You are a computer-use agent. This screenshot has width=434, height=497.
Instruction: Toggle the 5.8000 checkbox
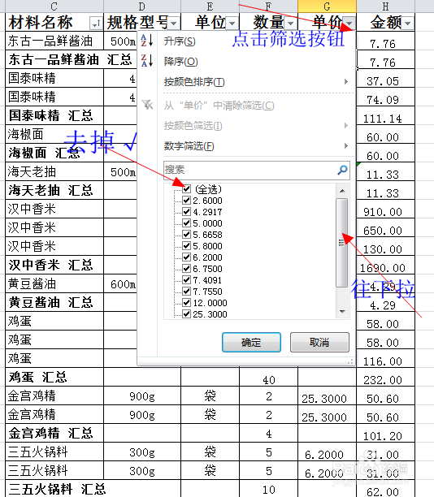(x=187, y=246)
